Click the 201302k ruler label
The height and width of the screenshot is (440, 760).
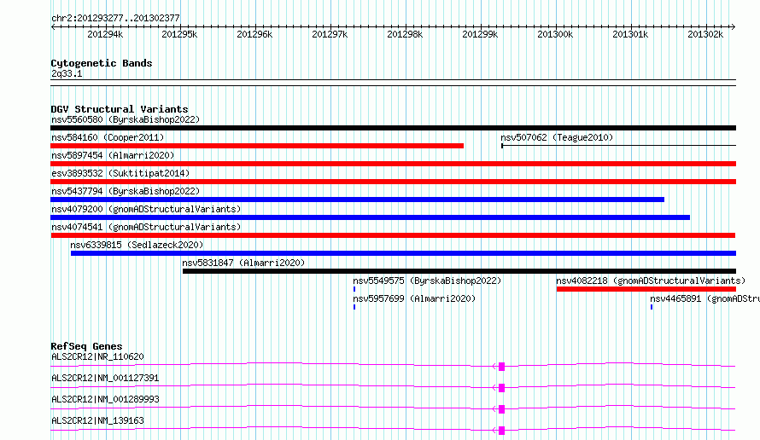pos(705,34)
